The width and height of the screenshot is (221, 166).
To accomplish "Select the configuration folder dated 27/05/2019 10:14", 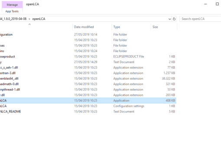I will coord(88,34).
